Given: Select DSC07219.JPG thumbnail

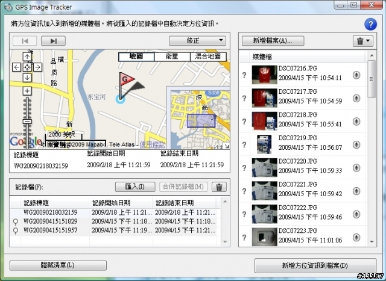Looking at the screenshot, I should point(264,144).
